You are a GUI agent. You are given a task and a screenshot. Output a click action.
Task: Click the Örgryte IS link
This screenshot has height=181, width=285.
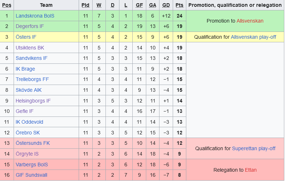click(27, 154)
